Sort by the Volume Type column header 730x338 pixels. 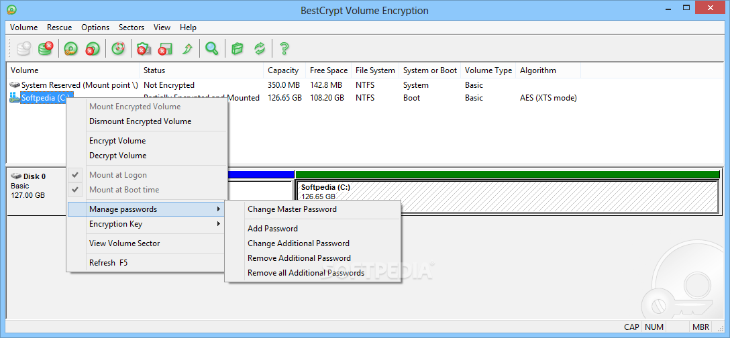(488, 70)
